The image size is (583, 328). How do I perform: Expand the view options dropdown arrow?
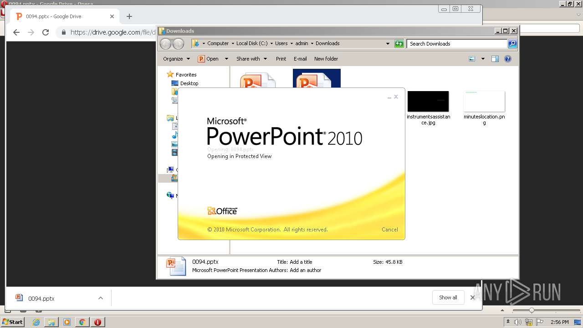pos(483,59)
